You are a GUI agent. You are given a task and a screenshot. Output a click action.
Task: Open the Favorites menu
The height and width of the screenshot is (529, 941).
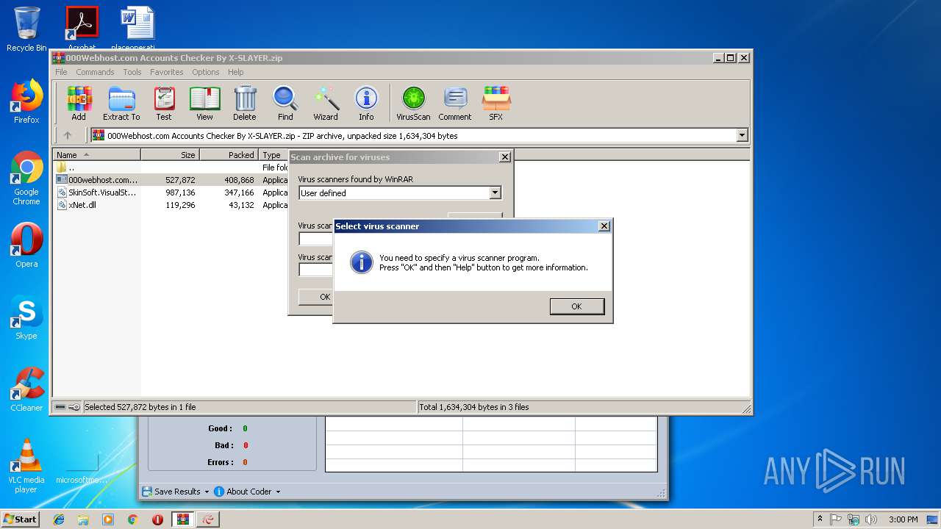click(x=167, y=72)
